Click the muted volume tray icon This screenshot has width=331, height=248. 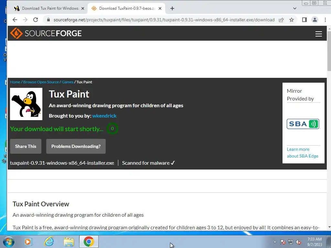[298, 242]
